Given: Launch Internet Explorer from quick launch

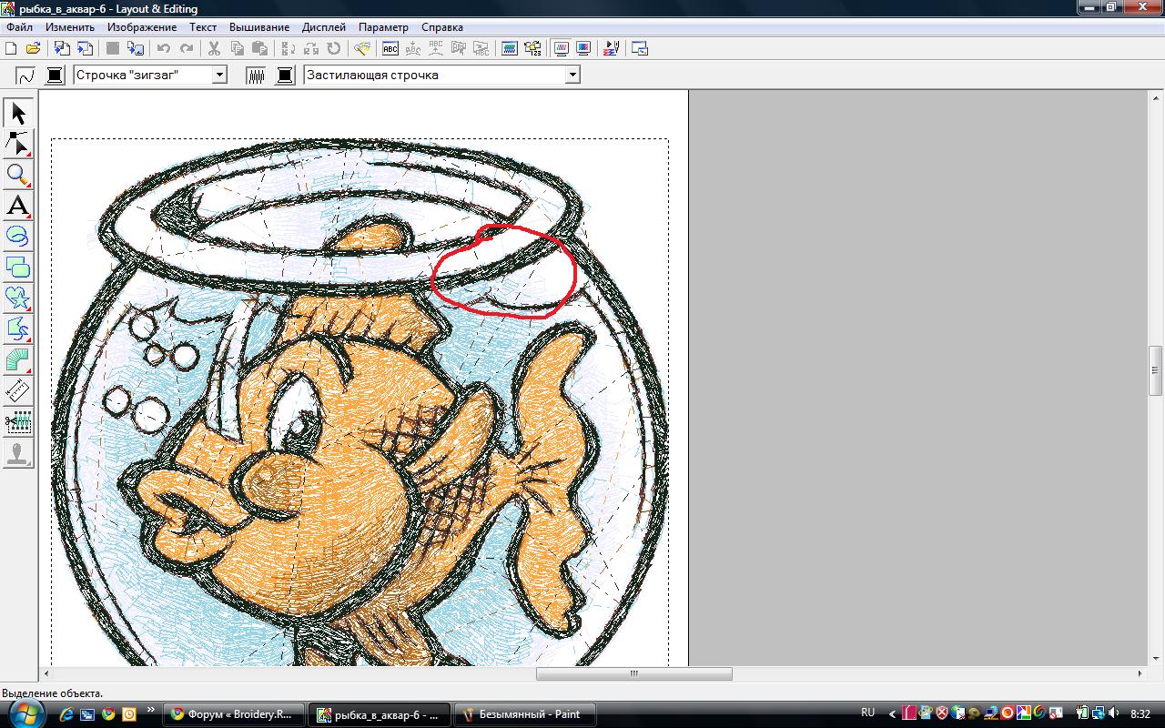Looking at the screenshot, I should [x=66, y=714].
